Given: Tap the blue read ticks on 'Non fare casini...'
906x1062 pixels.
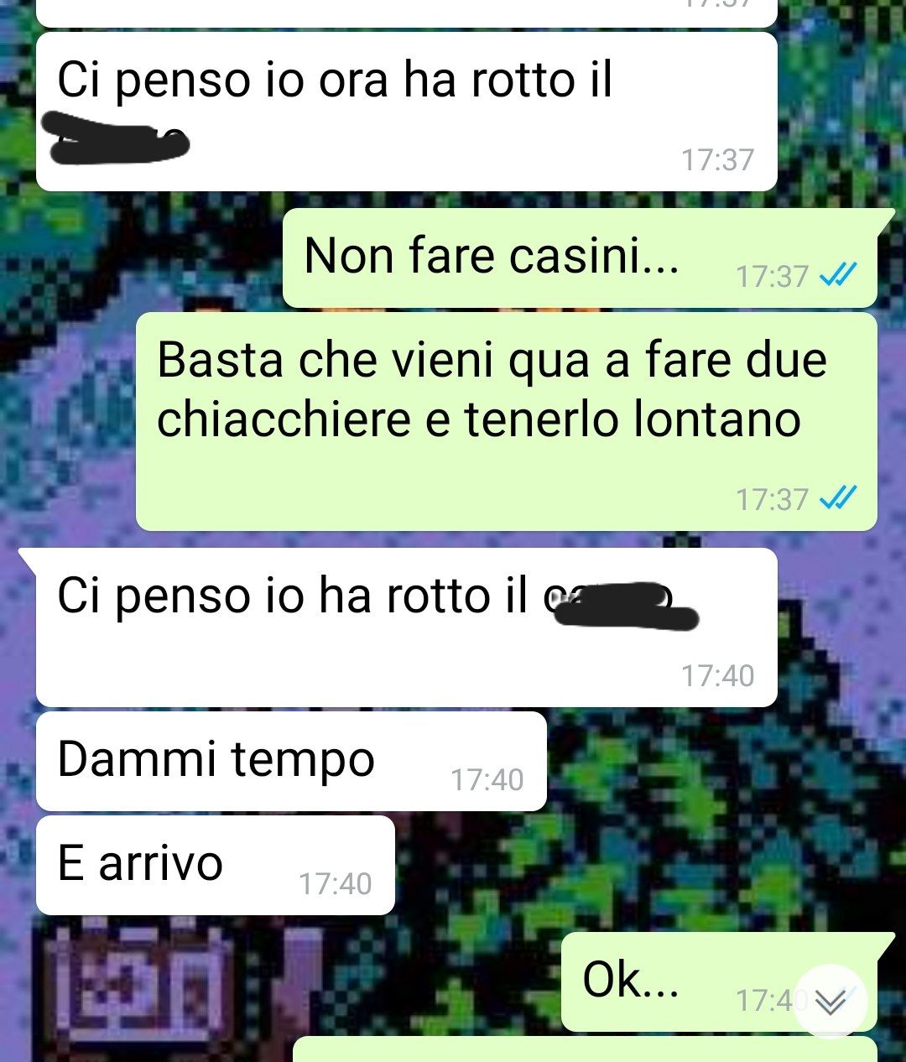Looking at the screenshot, I should coord(837,274).
